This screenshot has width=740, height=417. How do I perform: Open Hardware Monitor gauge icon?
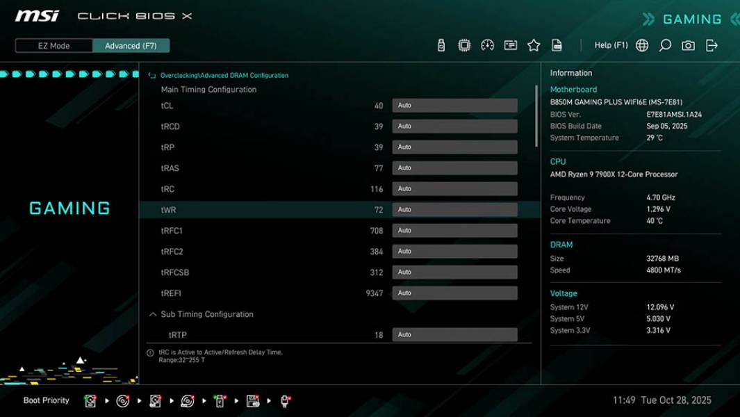[486, 44]
